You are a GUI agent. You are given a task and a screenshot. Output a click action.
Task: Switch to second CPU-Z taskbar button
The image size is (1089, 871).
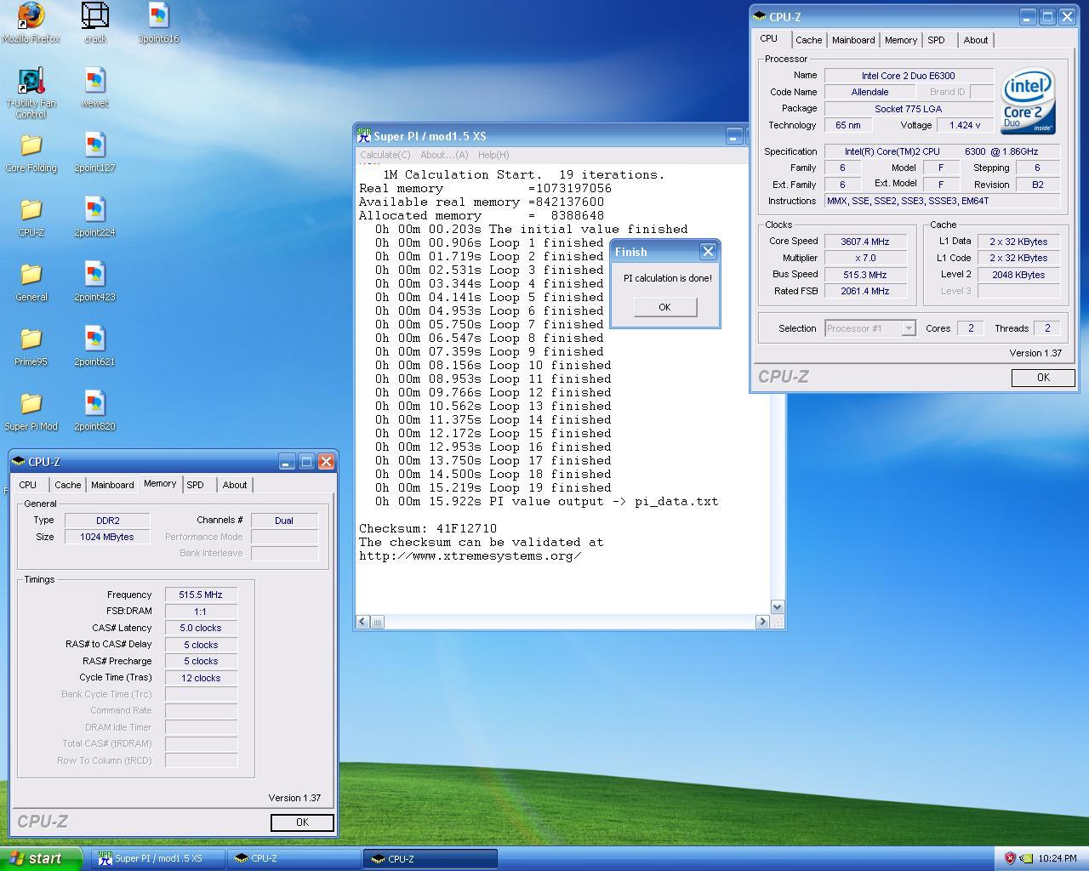click(x=430, y=858)
